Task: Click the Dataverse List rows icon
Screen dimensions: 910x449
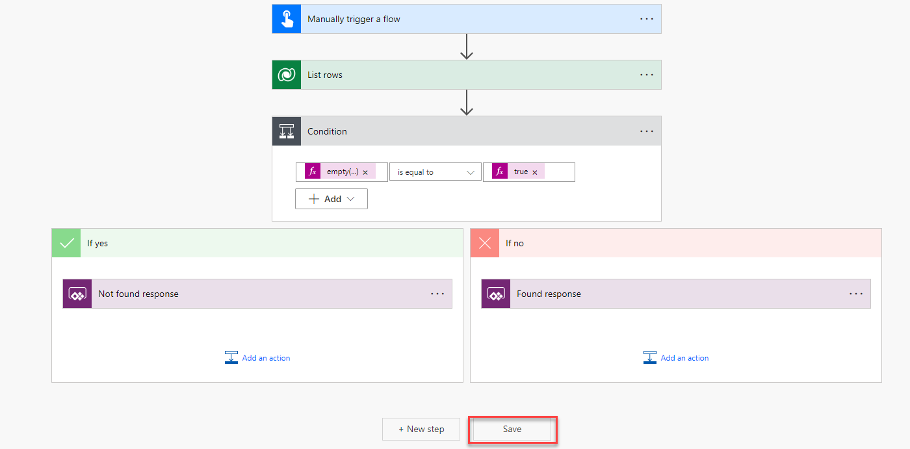Action: tap(287, 75)
